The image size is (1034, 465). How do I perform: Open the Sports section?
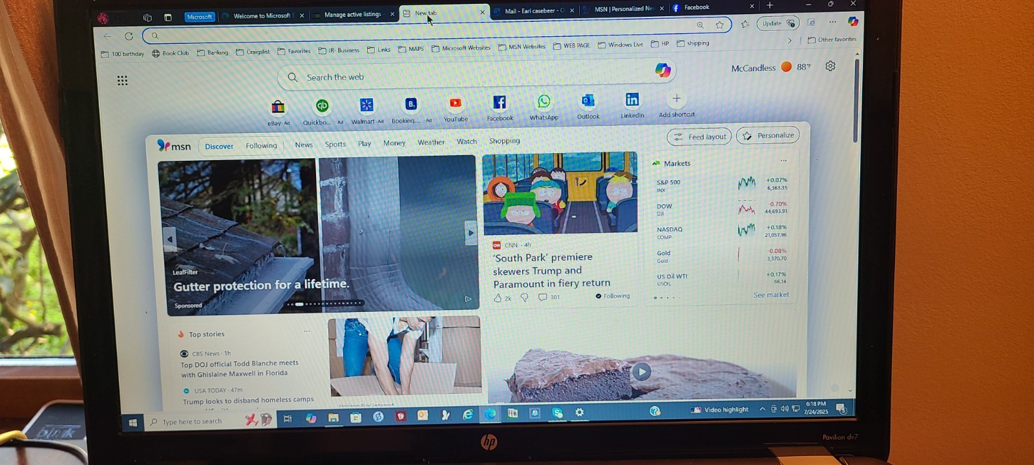coord(335,144)
